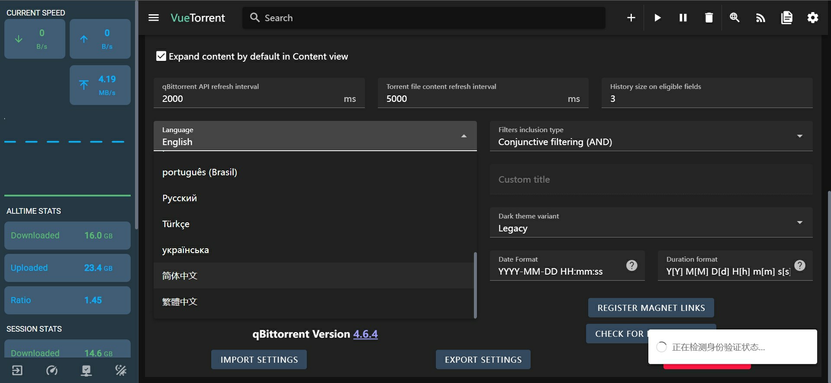Screen dimensions: 831x383
Task: Uncheck Expand content by default checkbox
Action: [x=161, y=57]
